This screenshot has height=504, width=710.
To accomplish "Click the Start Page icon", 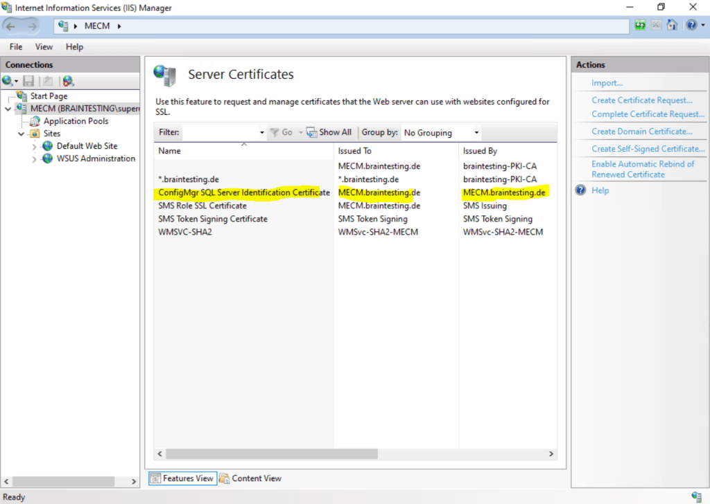I will 21,96.
